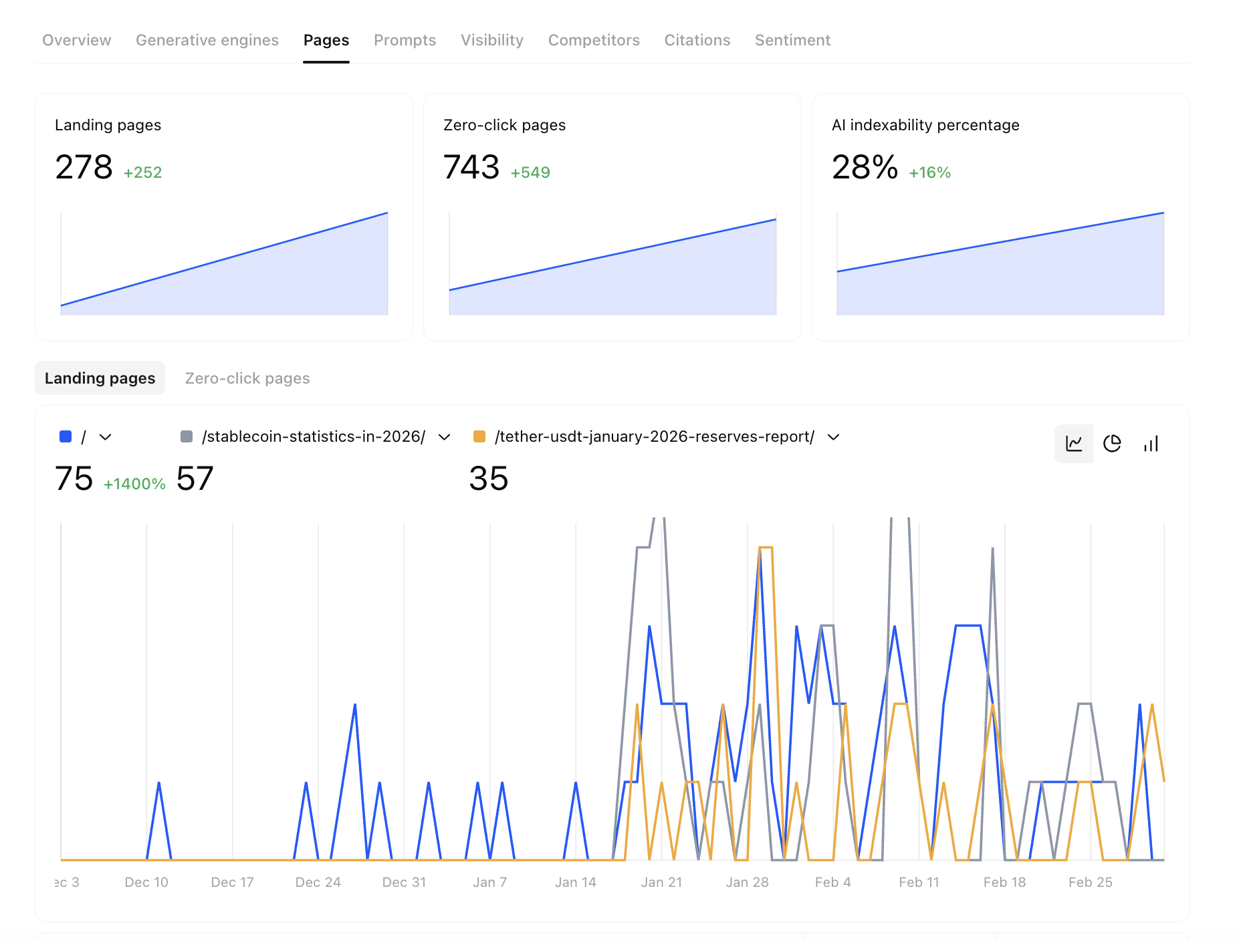Open the Citations tab

point(697,40)
